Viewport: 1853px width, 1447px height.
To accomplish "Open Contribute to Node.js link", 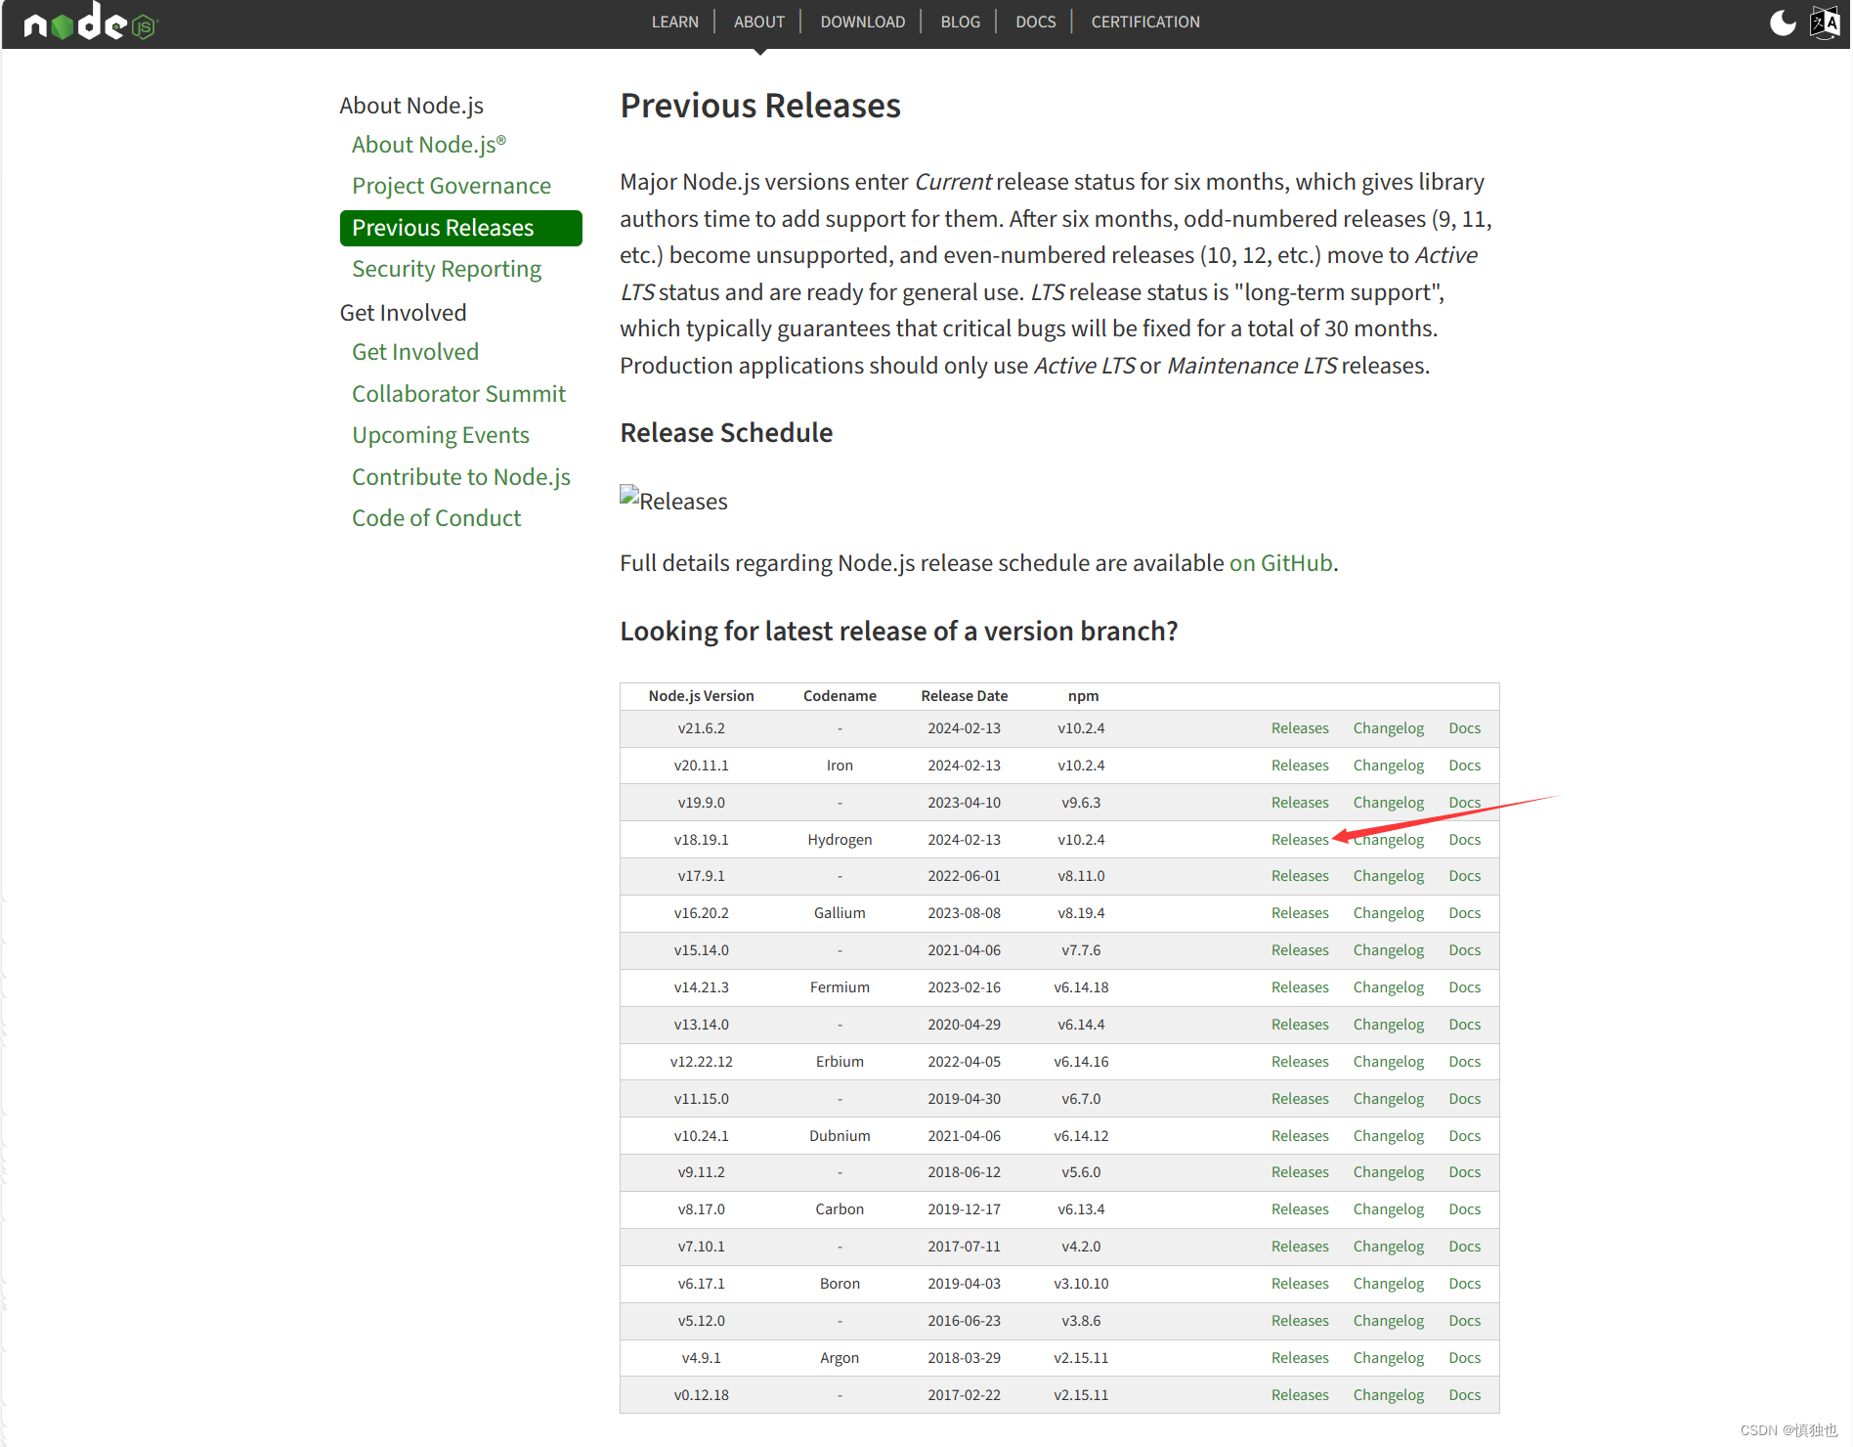I will click(x=460, y=477).
